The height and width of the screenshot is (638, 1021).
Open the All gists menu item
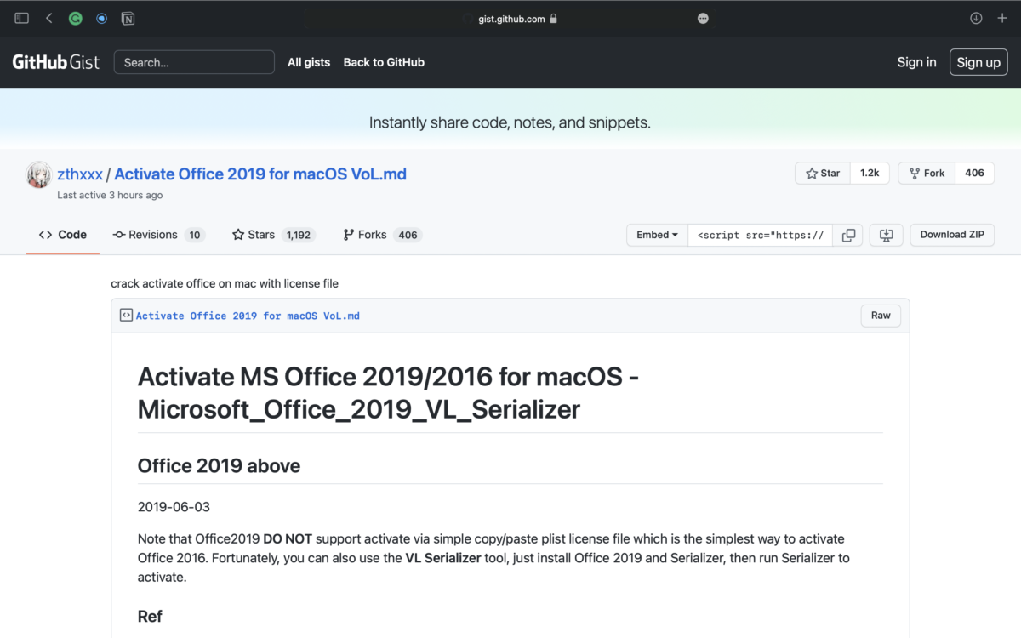(308, 62)
